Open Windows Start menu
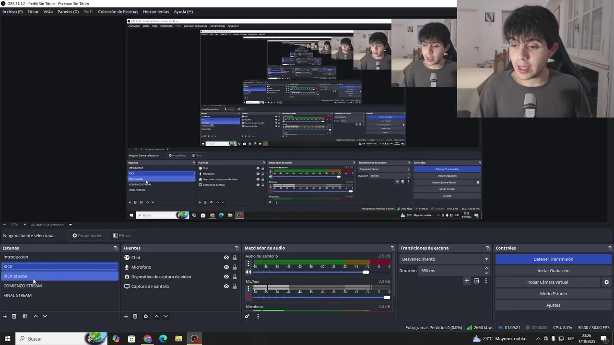The image size is (614, 345). [x=8, y=339]
